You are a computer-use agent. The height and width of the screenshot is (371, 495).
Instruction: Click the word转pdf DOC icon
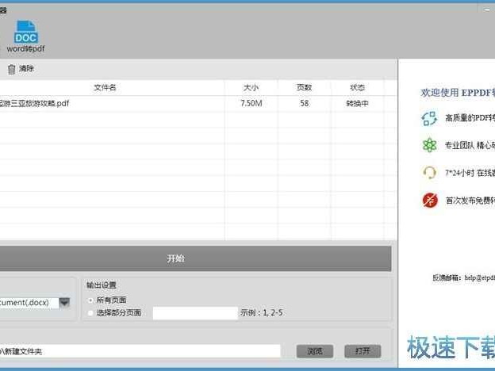[x=25, y=33]
